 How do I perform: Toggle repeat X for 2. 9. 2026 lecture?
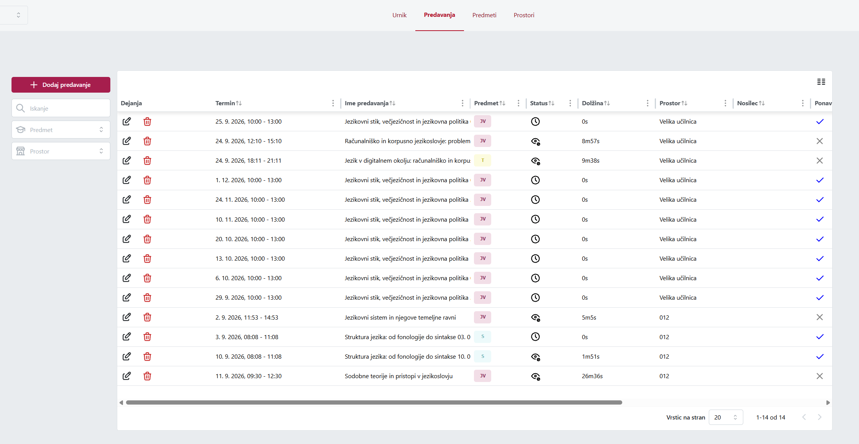(820, 317)
